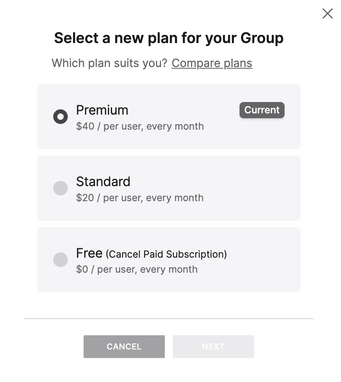Click the Premium plan name label
Image resolution: width=341 pixels, height=382 pixels.
102,110
